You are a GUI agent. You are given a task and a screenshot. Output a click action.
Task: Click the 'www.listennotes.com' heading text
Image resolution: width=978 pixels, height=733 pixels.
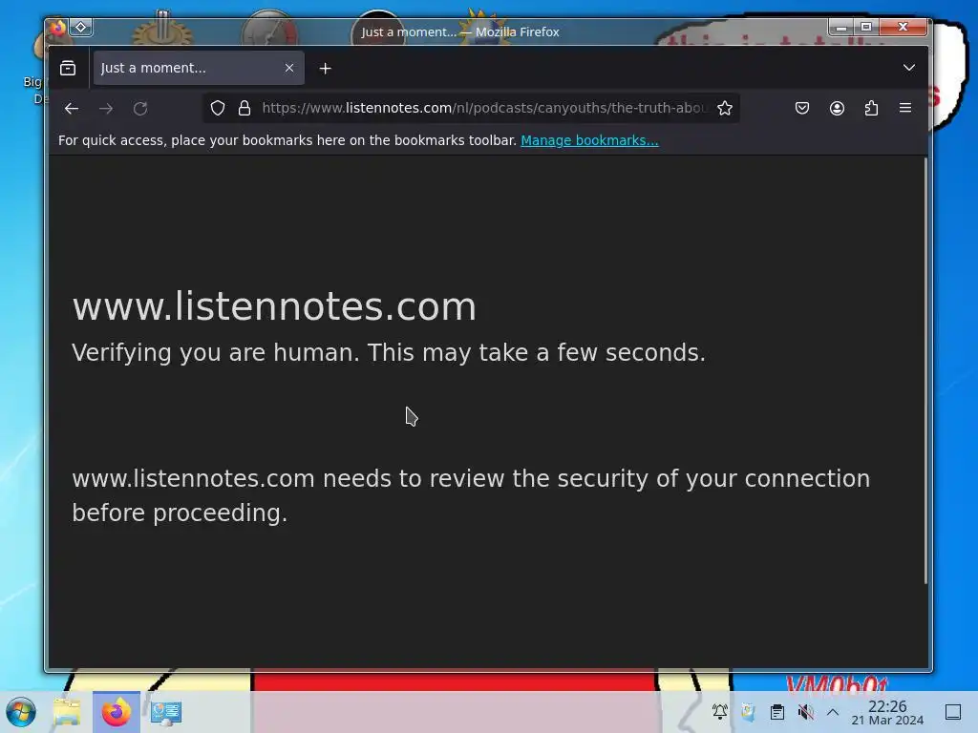274,306
